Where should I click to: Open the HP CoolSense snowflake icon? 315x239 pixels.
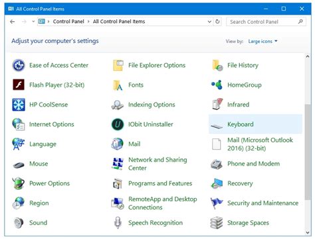coord(19,105)
